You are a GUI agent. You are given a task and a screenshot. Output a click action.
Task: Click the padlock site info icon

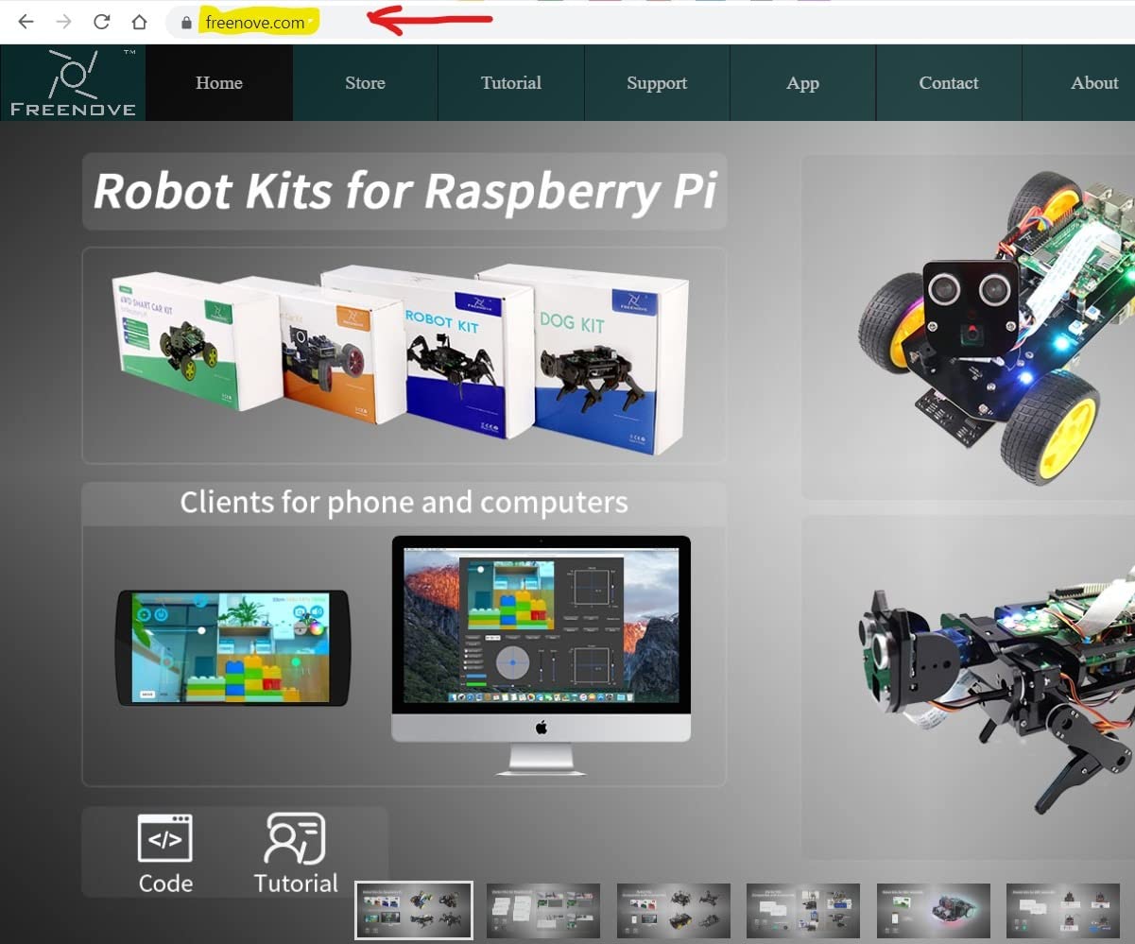point(186,23)
